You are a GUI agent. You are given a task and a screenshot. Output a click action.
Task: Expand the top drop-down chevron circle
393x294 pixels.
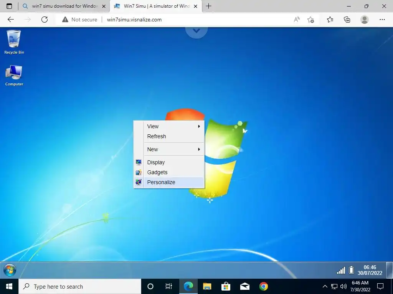(196, 31)
